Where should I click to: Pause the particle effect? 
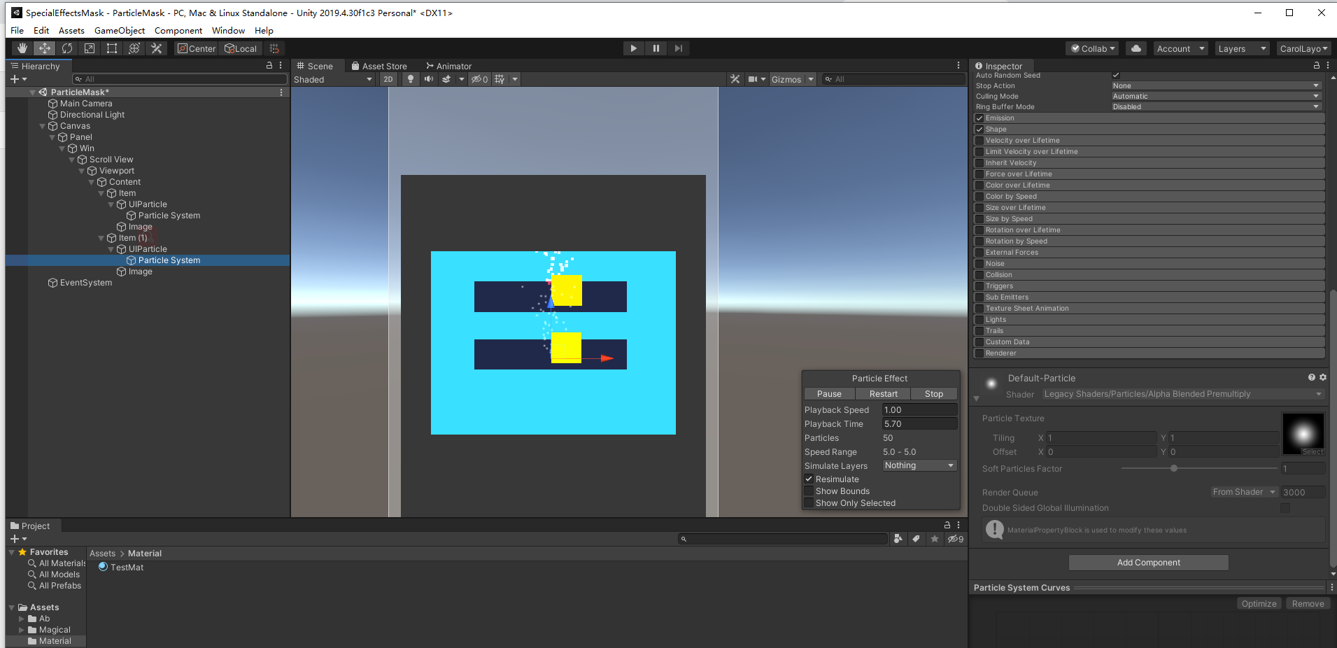point(830,394)
